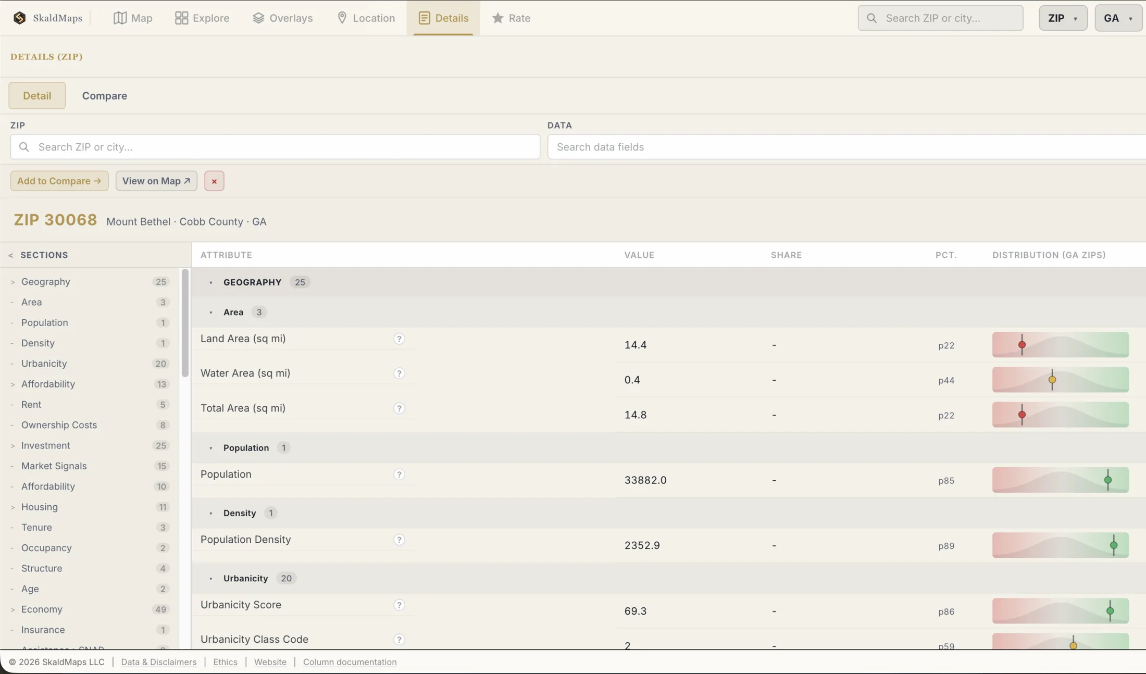
Task: Click the top-right search magnifier icon
Action: coord(871,18)
